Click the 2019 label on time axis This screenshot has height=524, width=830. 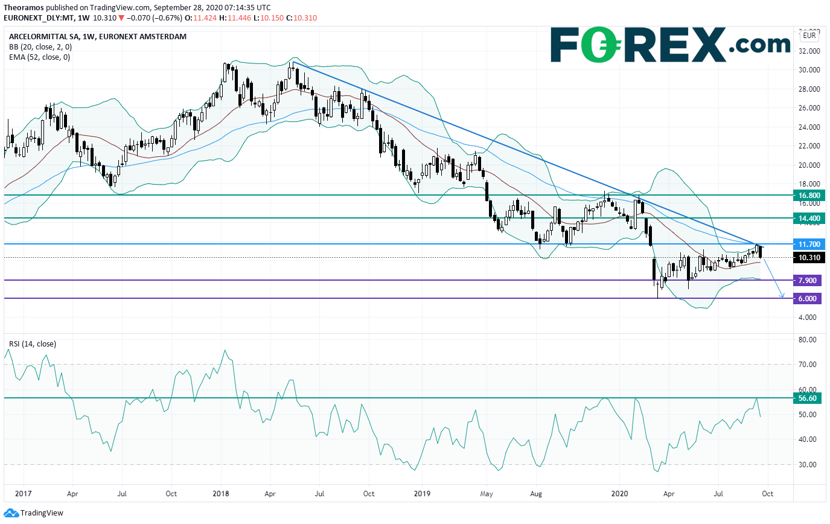421,493
